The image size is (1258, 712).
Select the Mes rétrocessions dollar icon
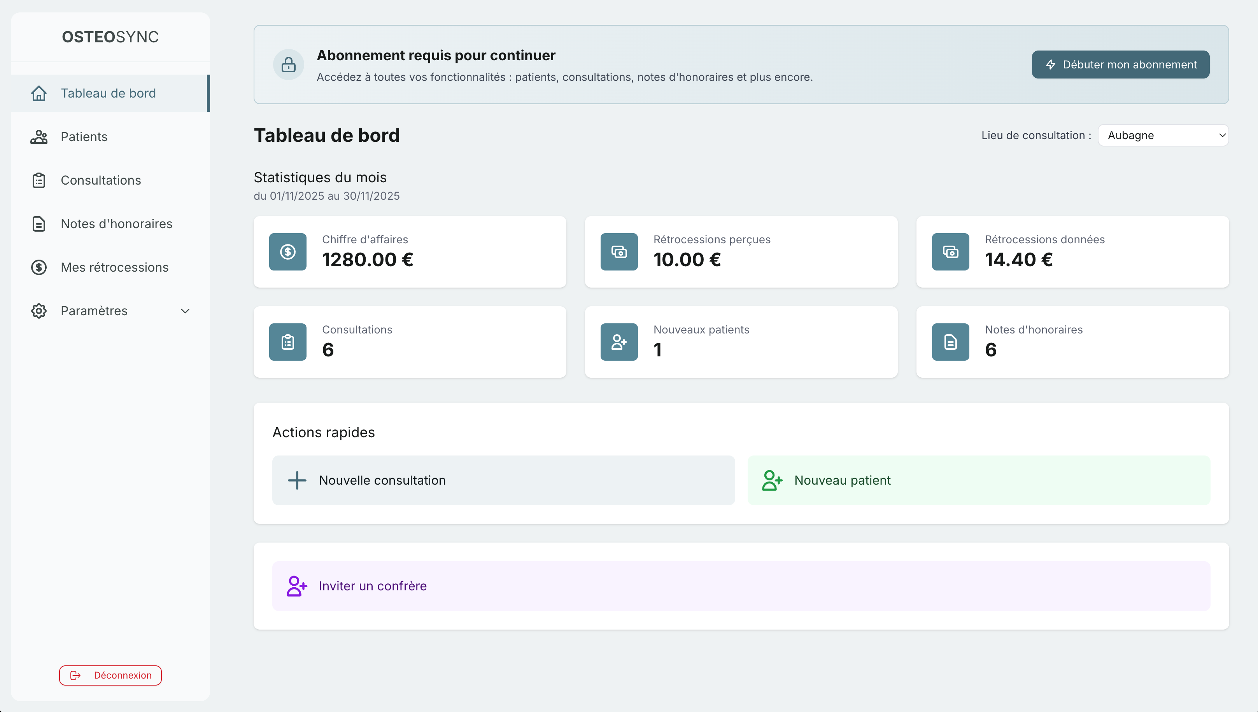[x=39, y=267]
